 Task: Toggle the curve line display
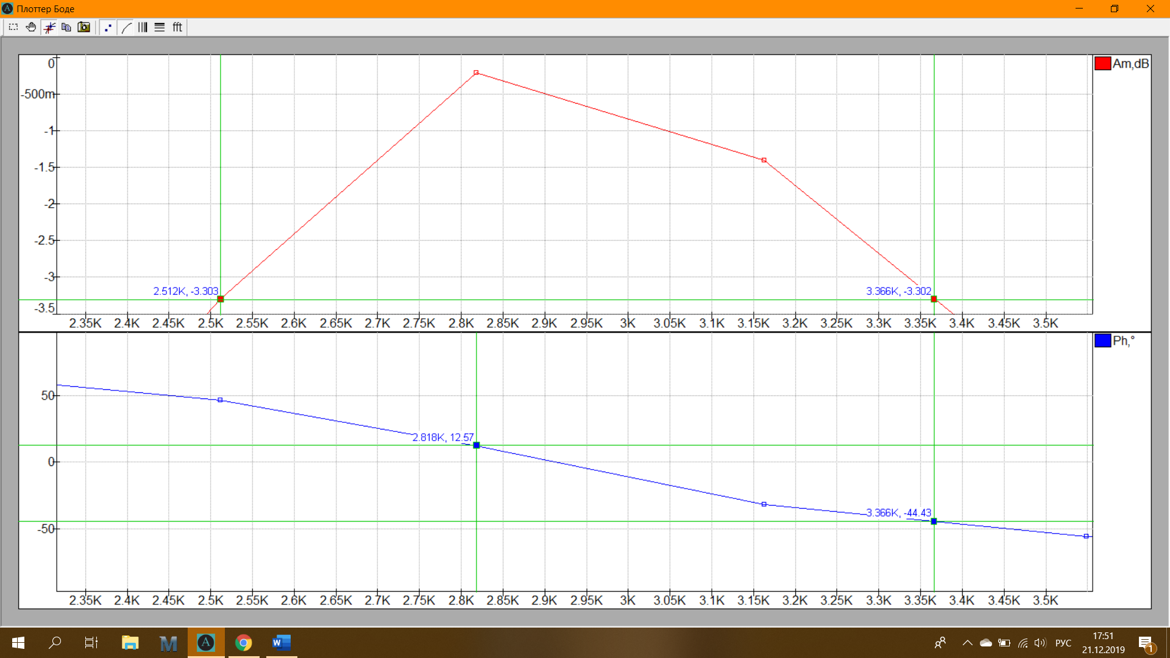click(x=126, y=27)
